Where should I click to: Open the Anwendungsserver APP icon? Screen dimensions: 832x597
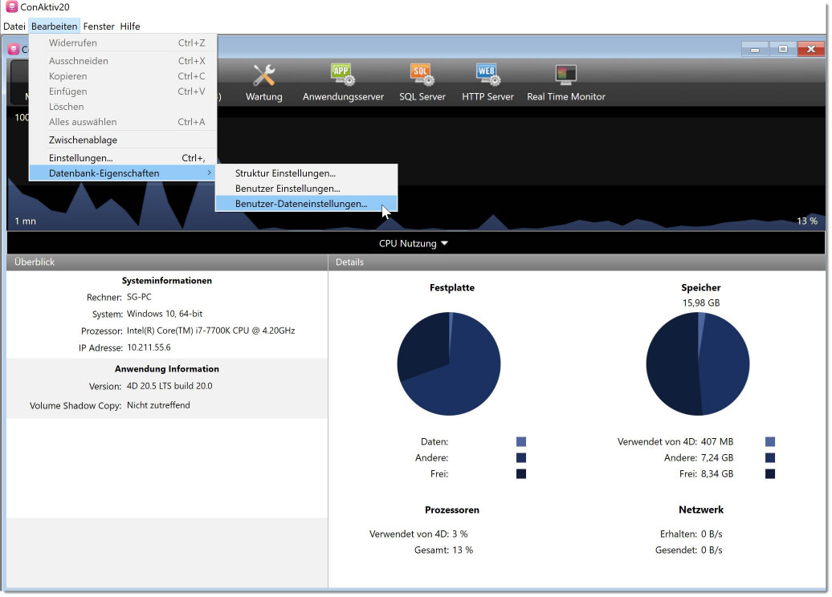pos(343,76)
